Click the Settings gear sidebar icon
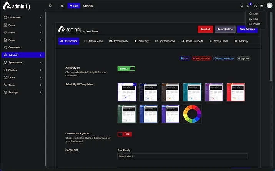The image size is (275, 171). pos(5,93)
